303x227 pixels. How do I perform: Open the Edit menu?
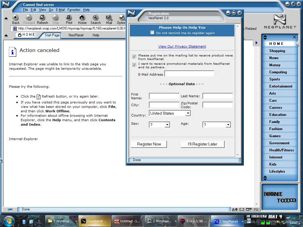33,10
